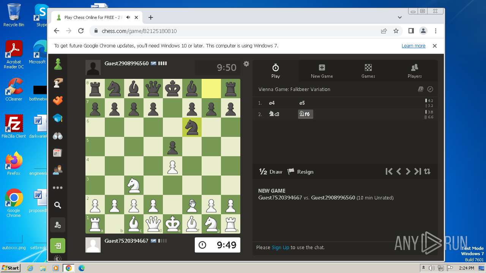This screenshot has width=486, height=273.
Task: Select the white queen on d1
Action: point(153,224)
